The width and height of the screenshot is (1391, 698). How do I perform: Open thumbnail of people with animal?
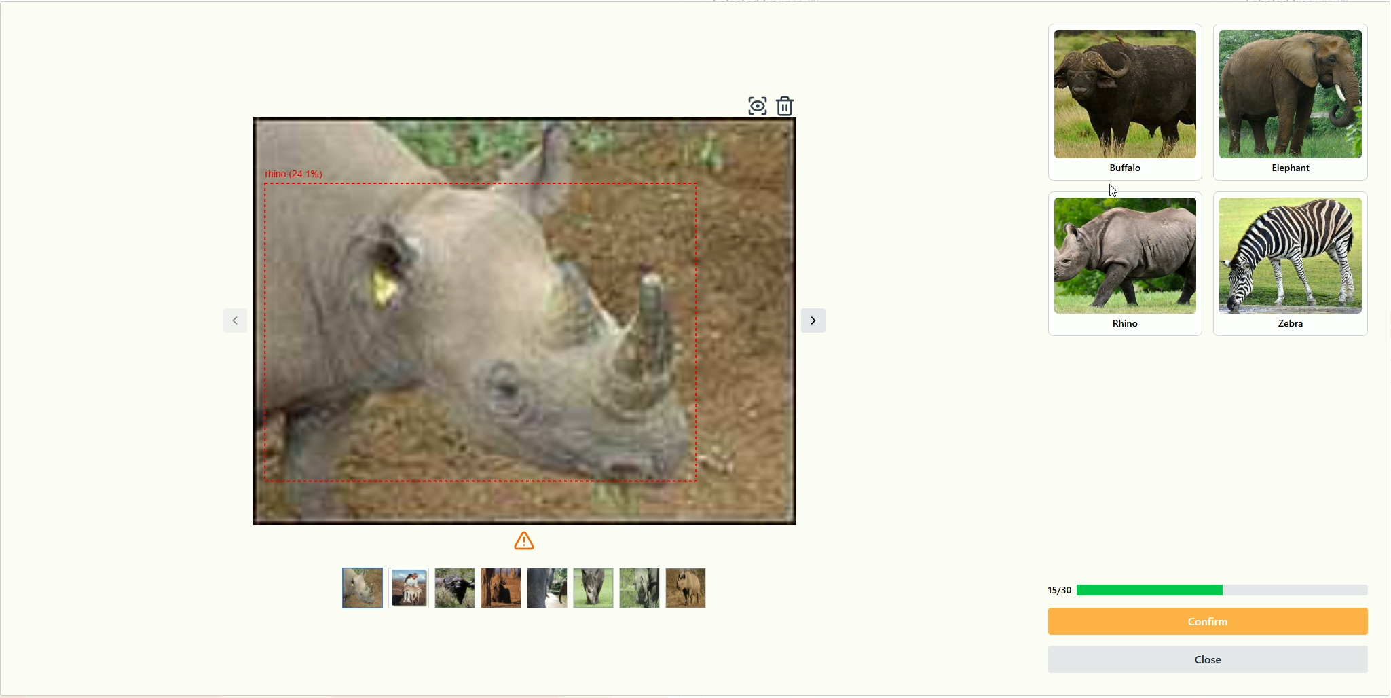coord(409,588)
